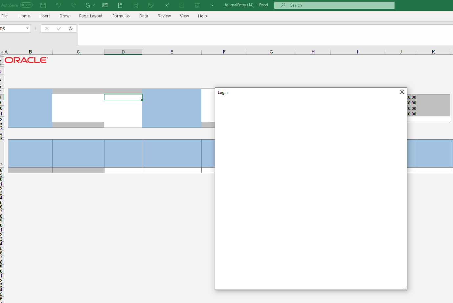This screenshot has width=453, height=303.
Task: Click inside the Search box at top
Action: 334,5
